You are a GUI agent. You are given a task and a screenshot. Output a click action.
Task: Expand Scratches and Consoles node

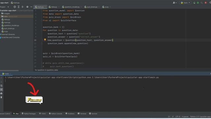pyautogui.click(x=10, y=37)
